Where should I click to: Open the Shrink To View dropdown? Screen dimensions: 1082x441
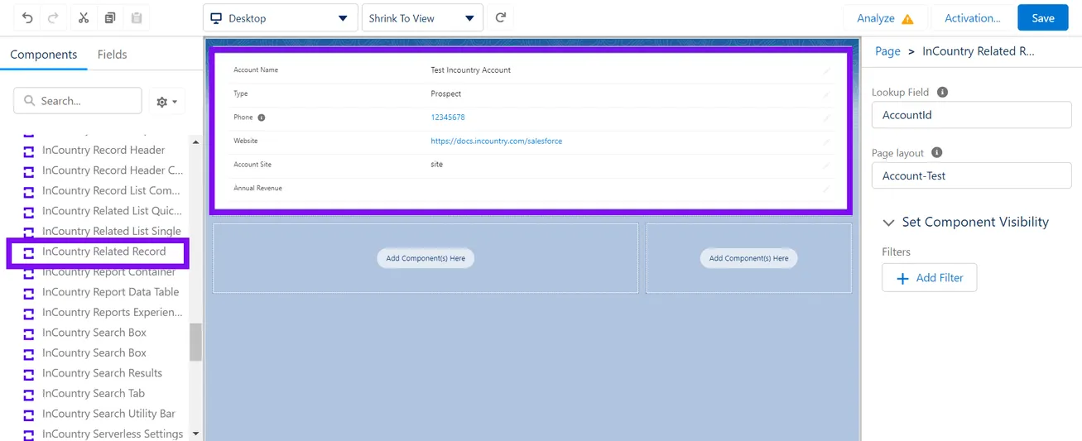[x=421, y=18]
